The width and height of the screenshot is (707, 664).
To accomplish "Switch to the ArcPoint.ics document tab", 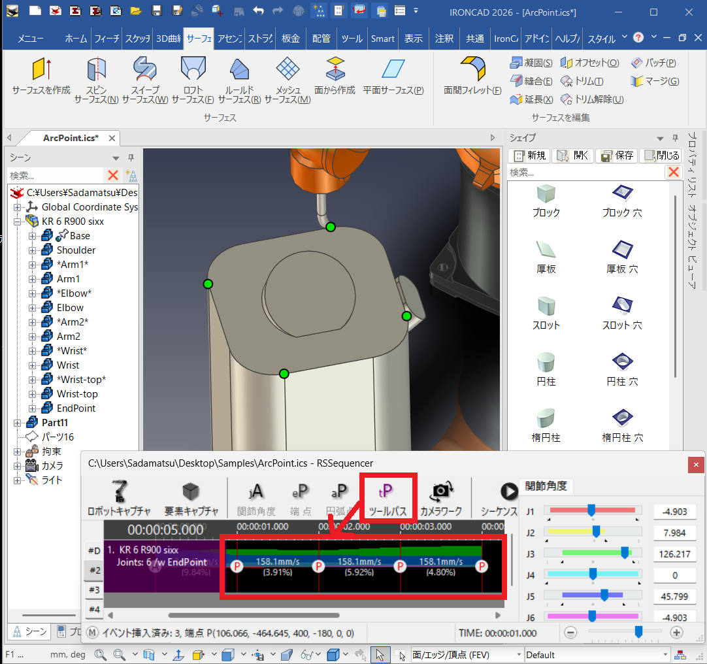I will point(71,138).
